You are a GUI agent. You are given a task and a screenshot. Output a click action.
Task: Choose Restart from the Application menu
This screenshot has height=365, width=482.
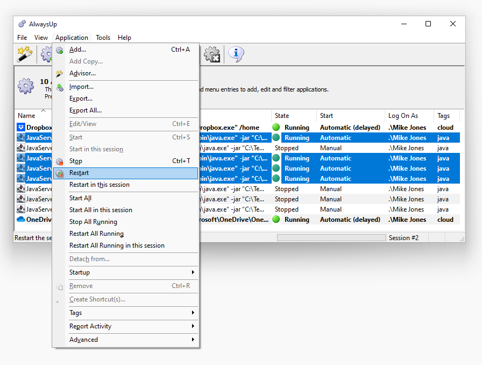(79, 173)
